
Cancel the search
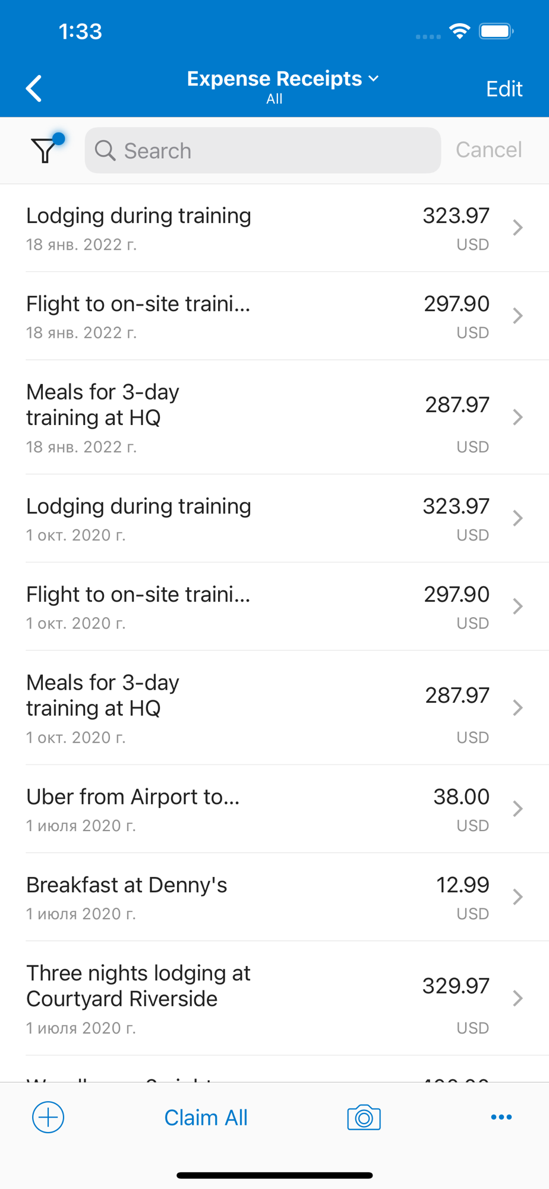[x=488, y=150]
